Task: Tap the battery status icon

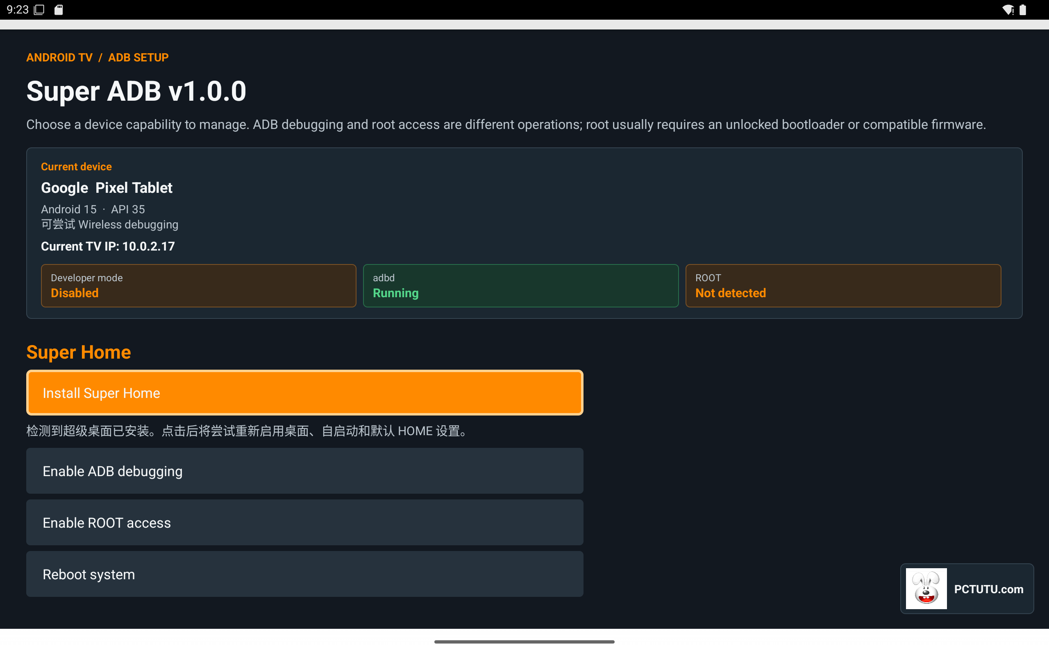Action: tap(1022, 9)
